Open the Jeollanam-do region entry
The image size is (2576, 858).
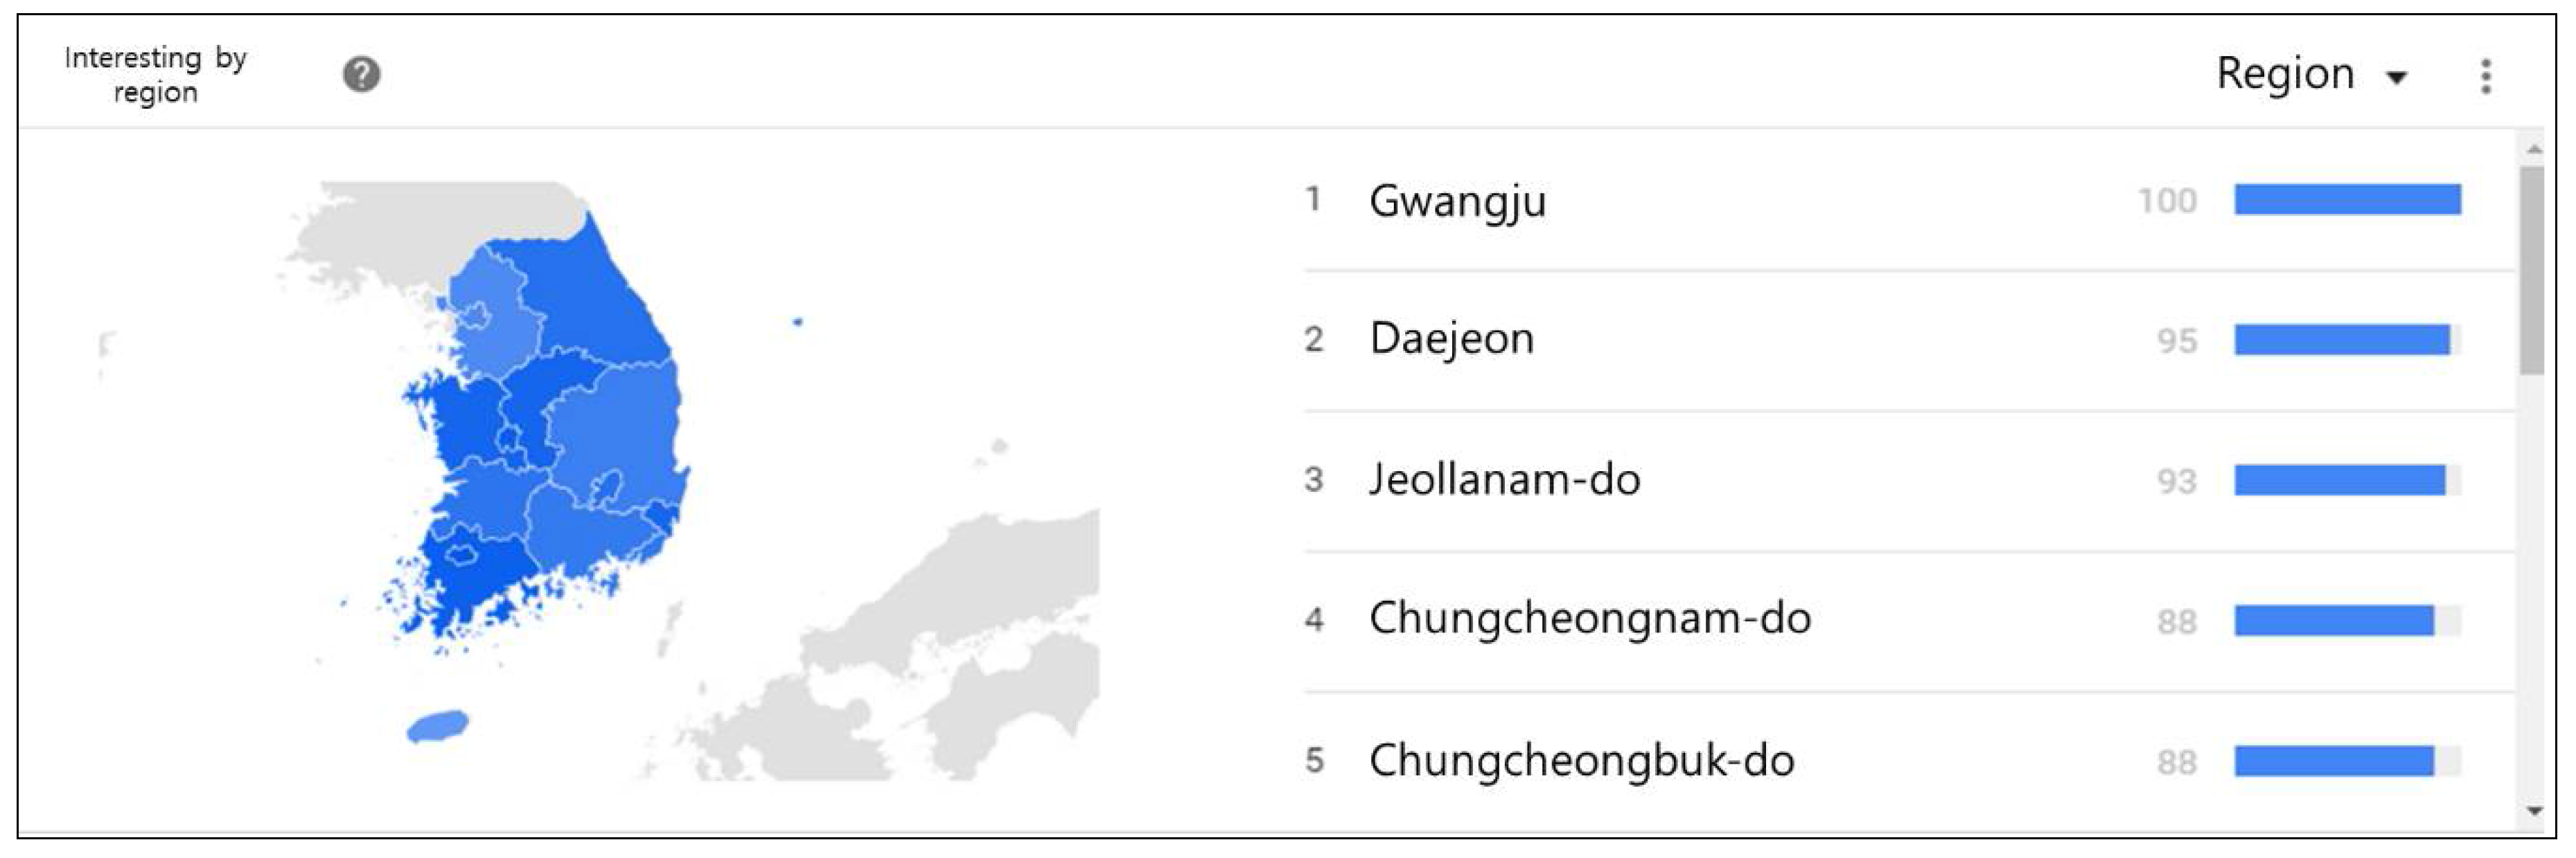point(1504,480)
